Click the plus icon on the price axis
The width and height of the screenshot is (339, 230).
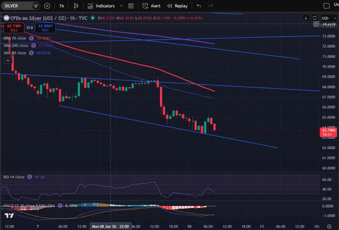(x=316, y=24)
